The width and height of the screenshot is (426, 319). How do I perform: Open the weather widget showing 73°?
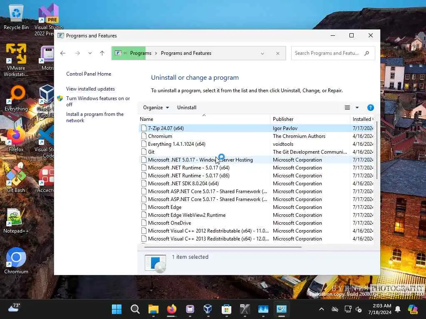click(14, 308)
